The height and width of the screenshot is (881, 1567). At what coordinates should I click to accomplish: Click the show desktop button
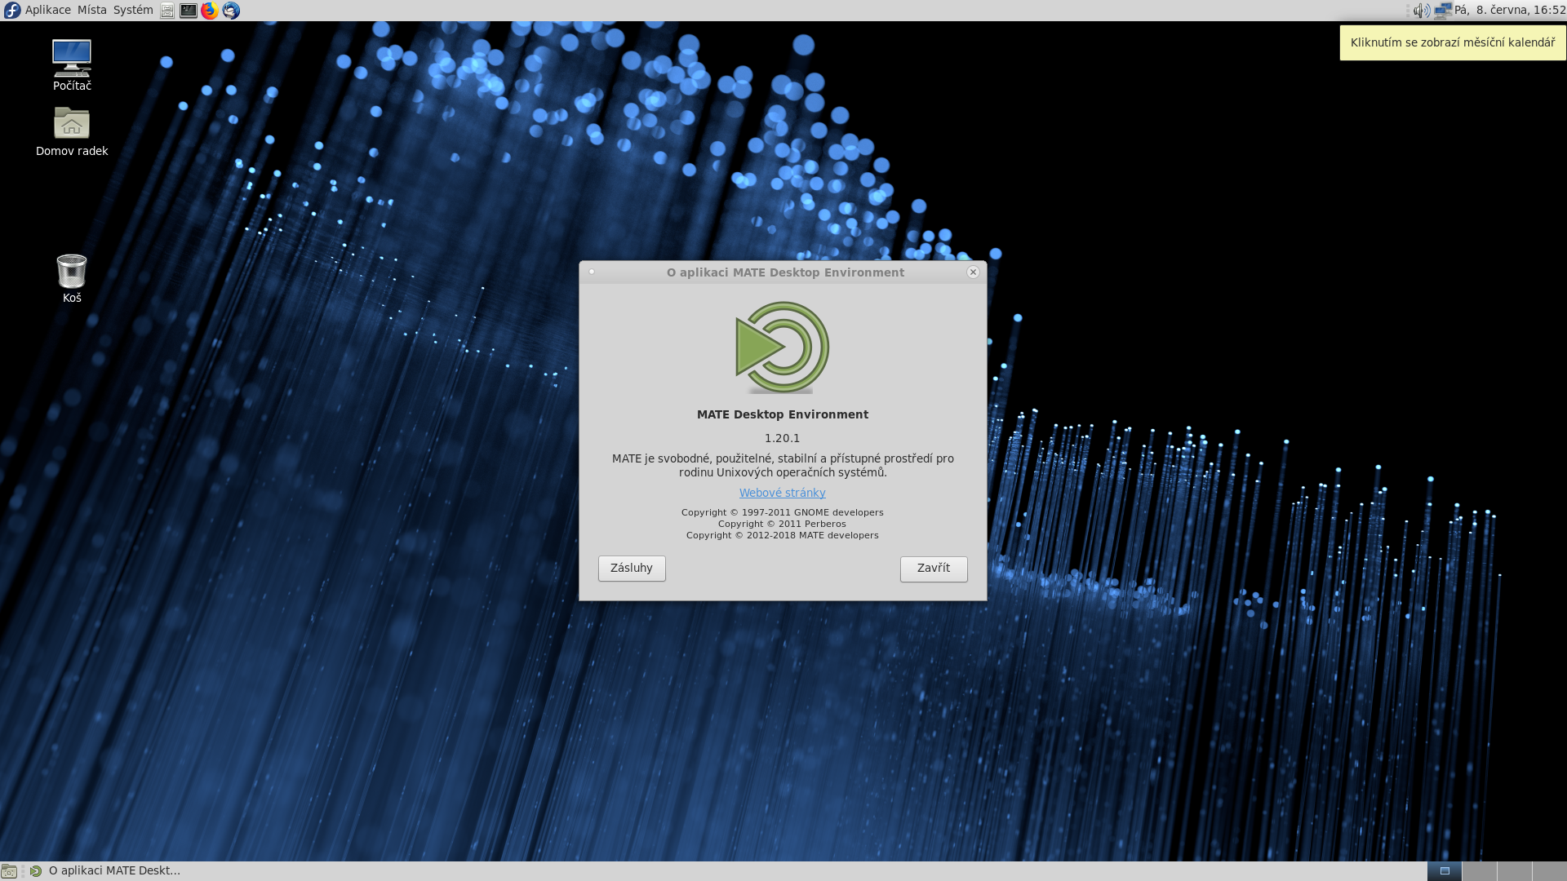pos(9,871)
